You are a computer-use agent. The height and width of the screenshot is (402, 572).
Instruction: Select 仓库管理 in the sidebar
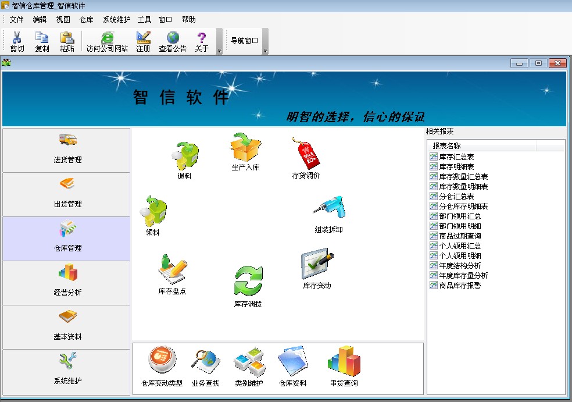point(66,239)
